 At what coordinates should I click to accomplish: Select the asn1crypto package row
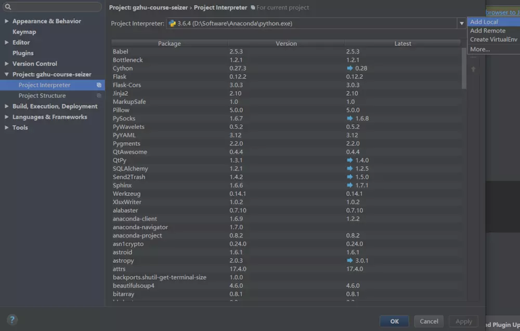(x=286, y=244)
